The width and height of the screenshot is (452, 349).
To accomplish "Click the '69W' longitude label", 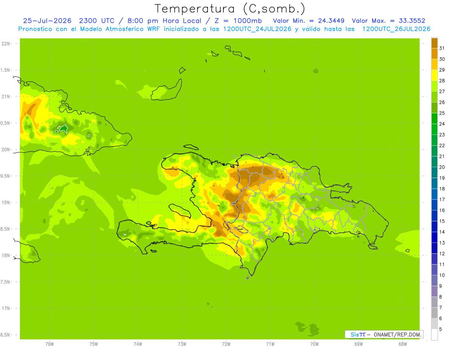I will 359,344.
